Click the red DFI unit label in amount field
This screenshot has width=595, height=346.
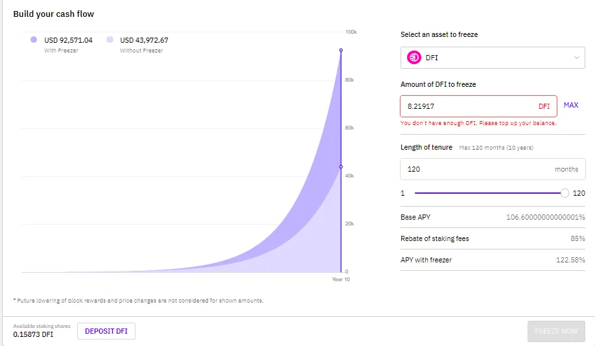(544, 106)
